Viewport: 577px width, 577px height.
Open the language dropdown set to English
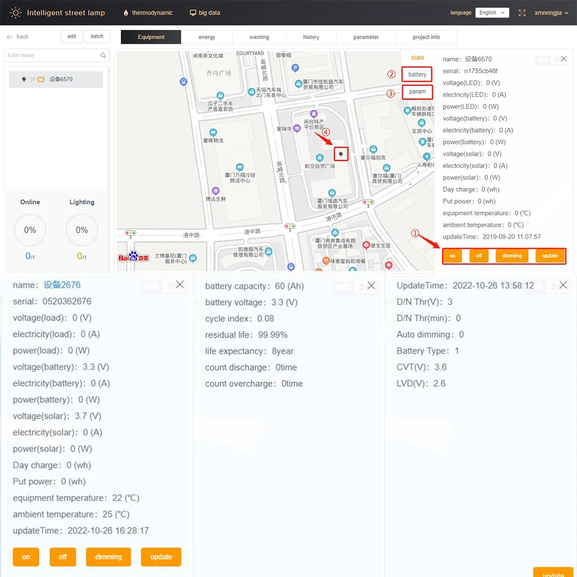coord(492,13)
